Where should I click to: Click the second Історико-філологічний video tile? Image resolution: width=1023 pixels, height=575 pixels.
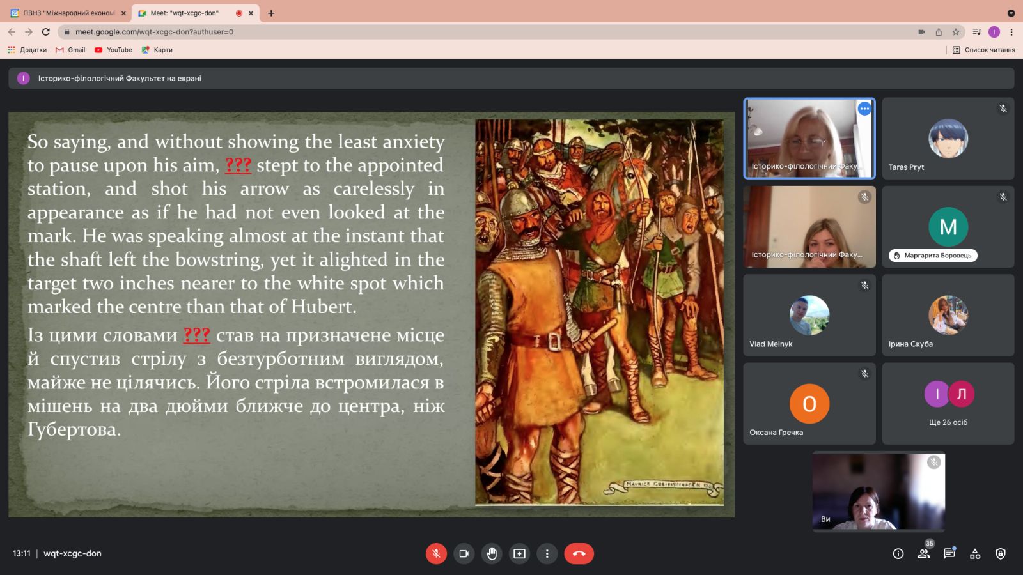click(x=809, y=226)
